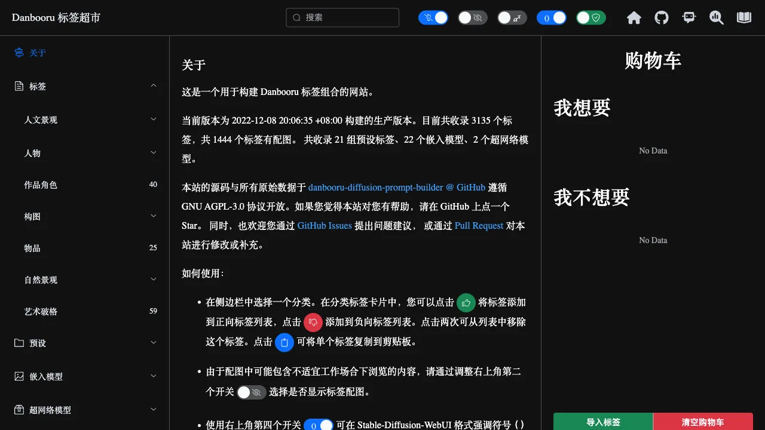Expand the 构图 chevron
Screen dimensions: 765x430
[x=154, y=216]
